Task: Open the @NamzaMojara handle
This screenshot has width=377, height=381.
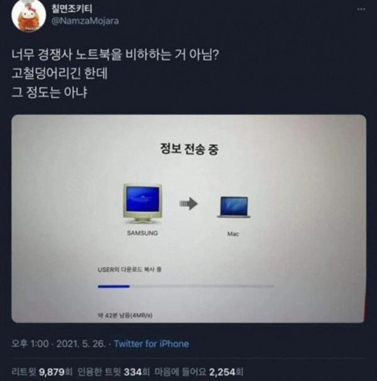Action: click(x=85, y=21)
